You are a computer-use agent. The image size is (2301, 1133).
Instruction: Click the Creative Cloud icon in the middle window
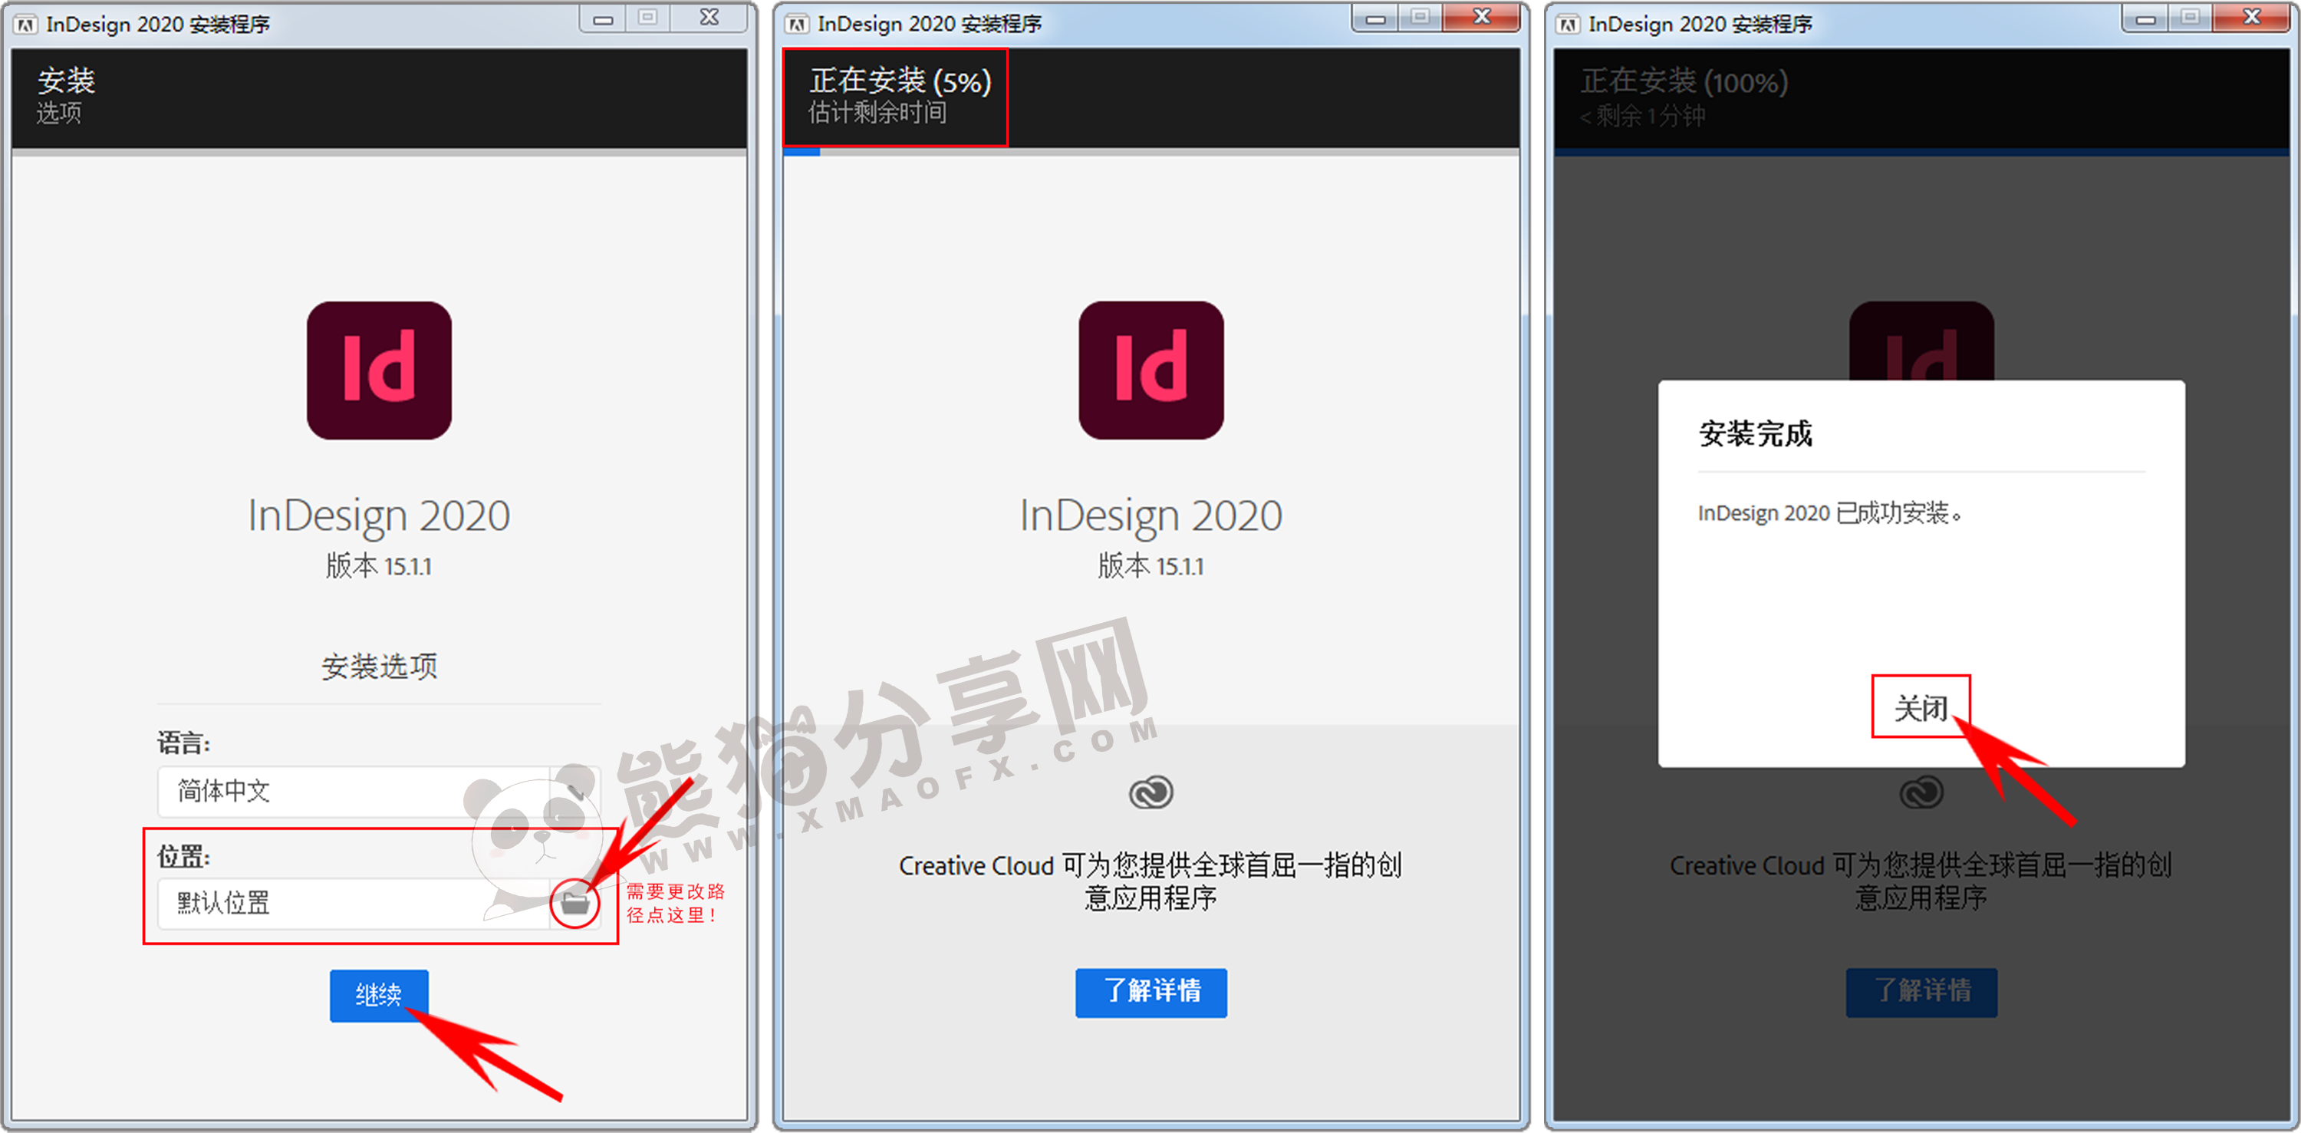(x=1150, y=792)
